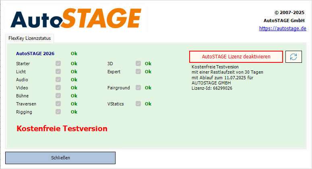Click the Licht label
Viewport: 312px width, 169px height.
pyautogui.click(x=21, y=72)
